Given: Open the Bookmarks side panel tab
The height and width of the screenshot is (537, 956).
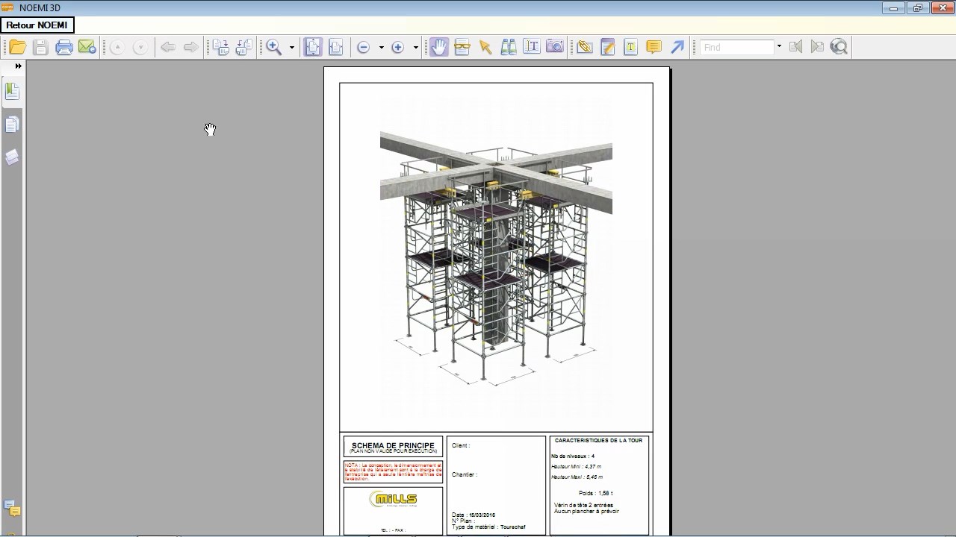Looking at the screenshot, I should [12, 91].
